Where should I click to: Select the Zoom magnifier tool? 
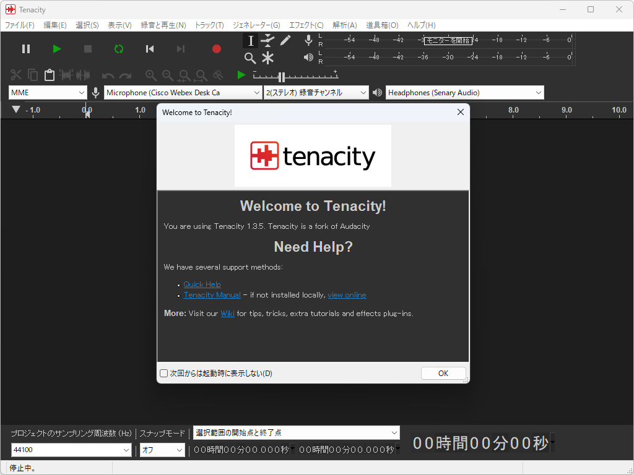(x=250, y=58)
